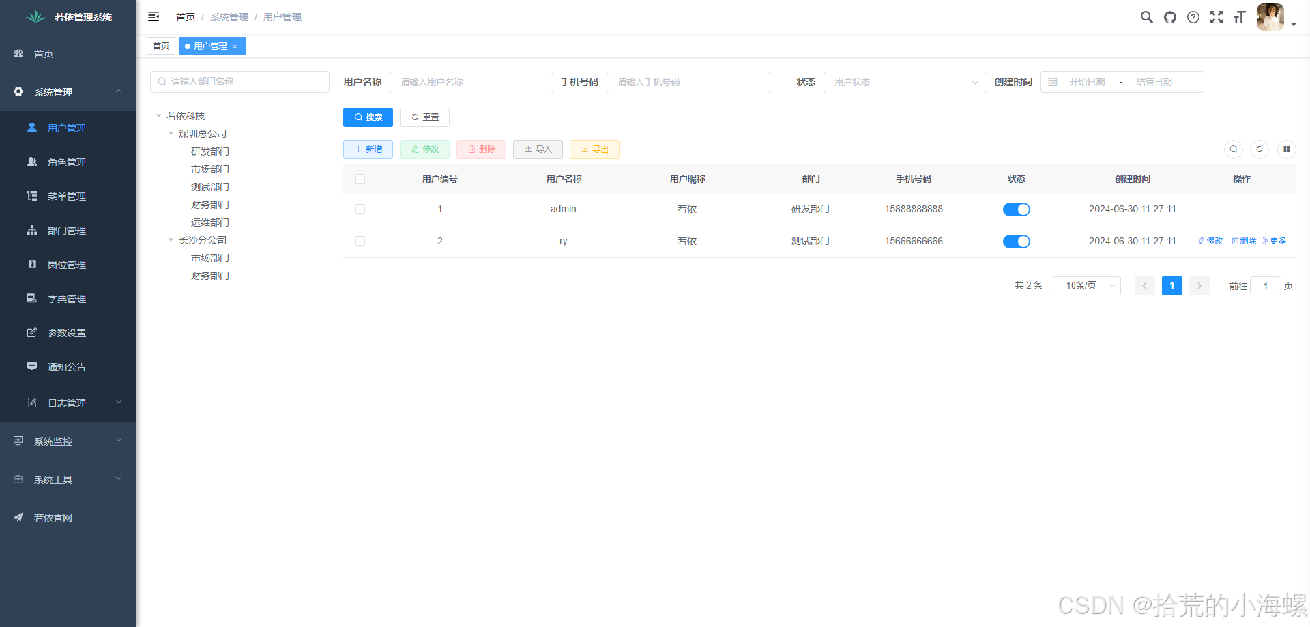Click the 前往 page number input field
This screenshot has height=627, width=1310.
click(x=1266, y=286)
